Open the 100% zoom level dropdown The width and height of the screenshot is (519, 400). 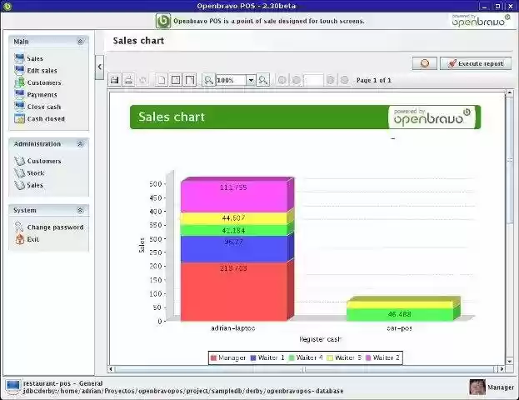[x=251, y=80]
